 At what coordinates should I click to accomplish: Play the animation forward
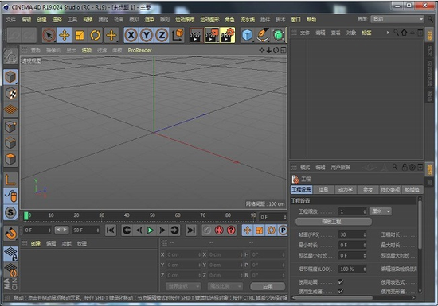click(151, 230)
